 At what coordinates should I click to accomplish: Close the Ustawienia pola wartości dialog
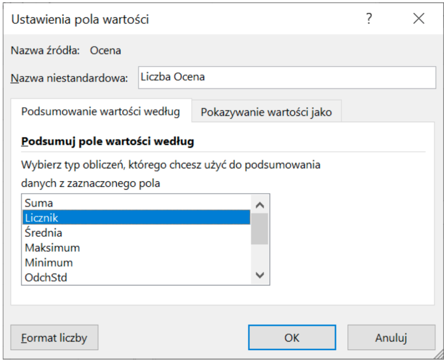[x=418, y=19]
